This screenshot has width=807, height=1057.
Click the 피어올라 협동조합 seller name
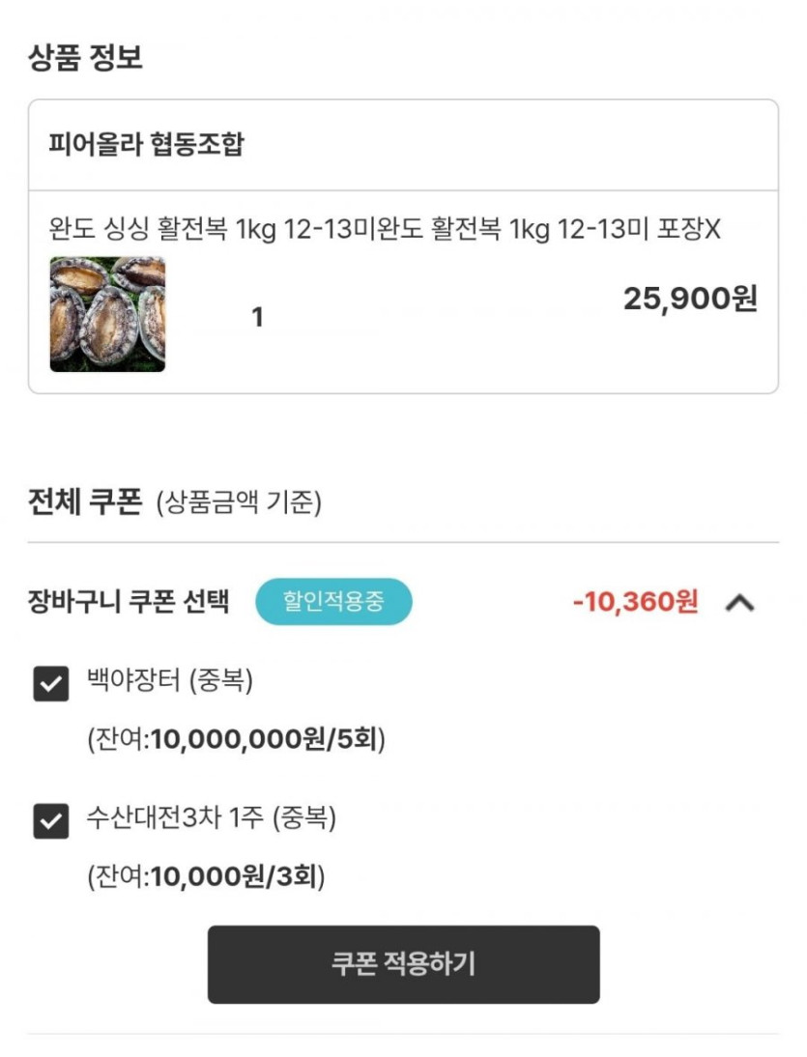coord(147,145)
